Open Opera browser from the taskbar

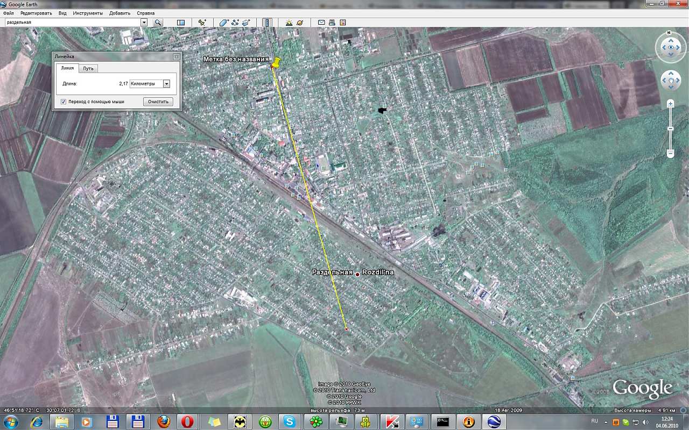click(187, 422)
